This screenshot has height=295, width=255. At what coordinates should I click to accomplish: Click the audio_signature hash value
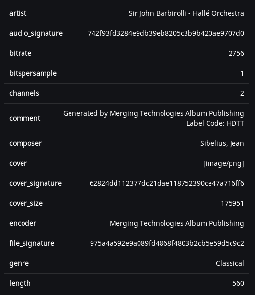coord(166,33)
